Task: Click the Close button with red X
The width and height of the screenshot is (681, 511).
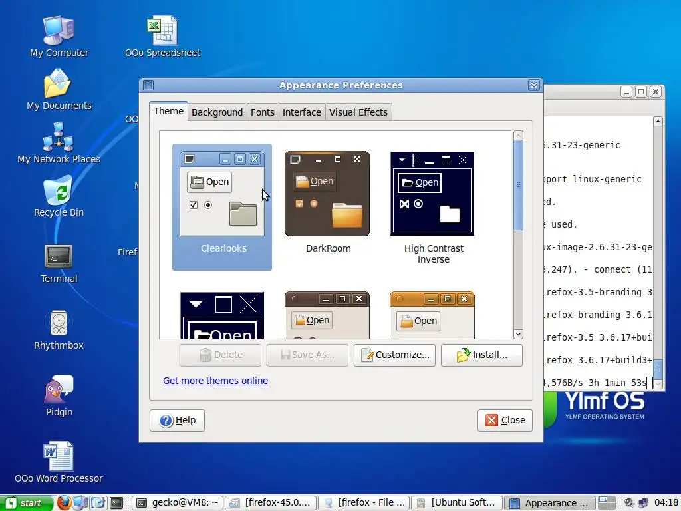Action: pos(505,421)
